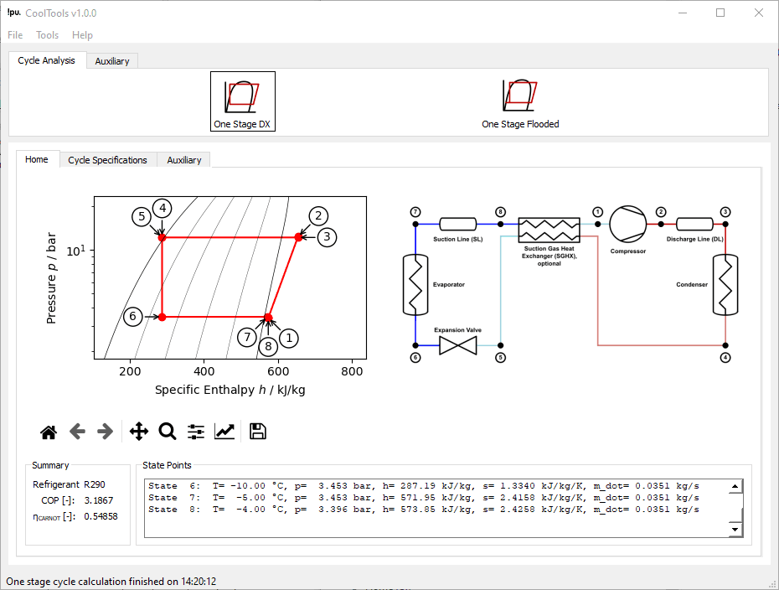Open the Help menu
Screen dimensions: 779x590
[x=82, y=35]
